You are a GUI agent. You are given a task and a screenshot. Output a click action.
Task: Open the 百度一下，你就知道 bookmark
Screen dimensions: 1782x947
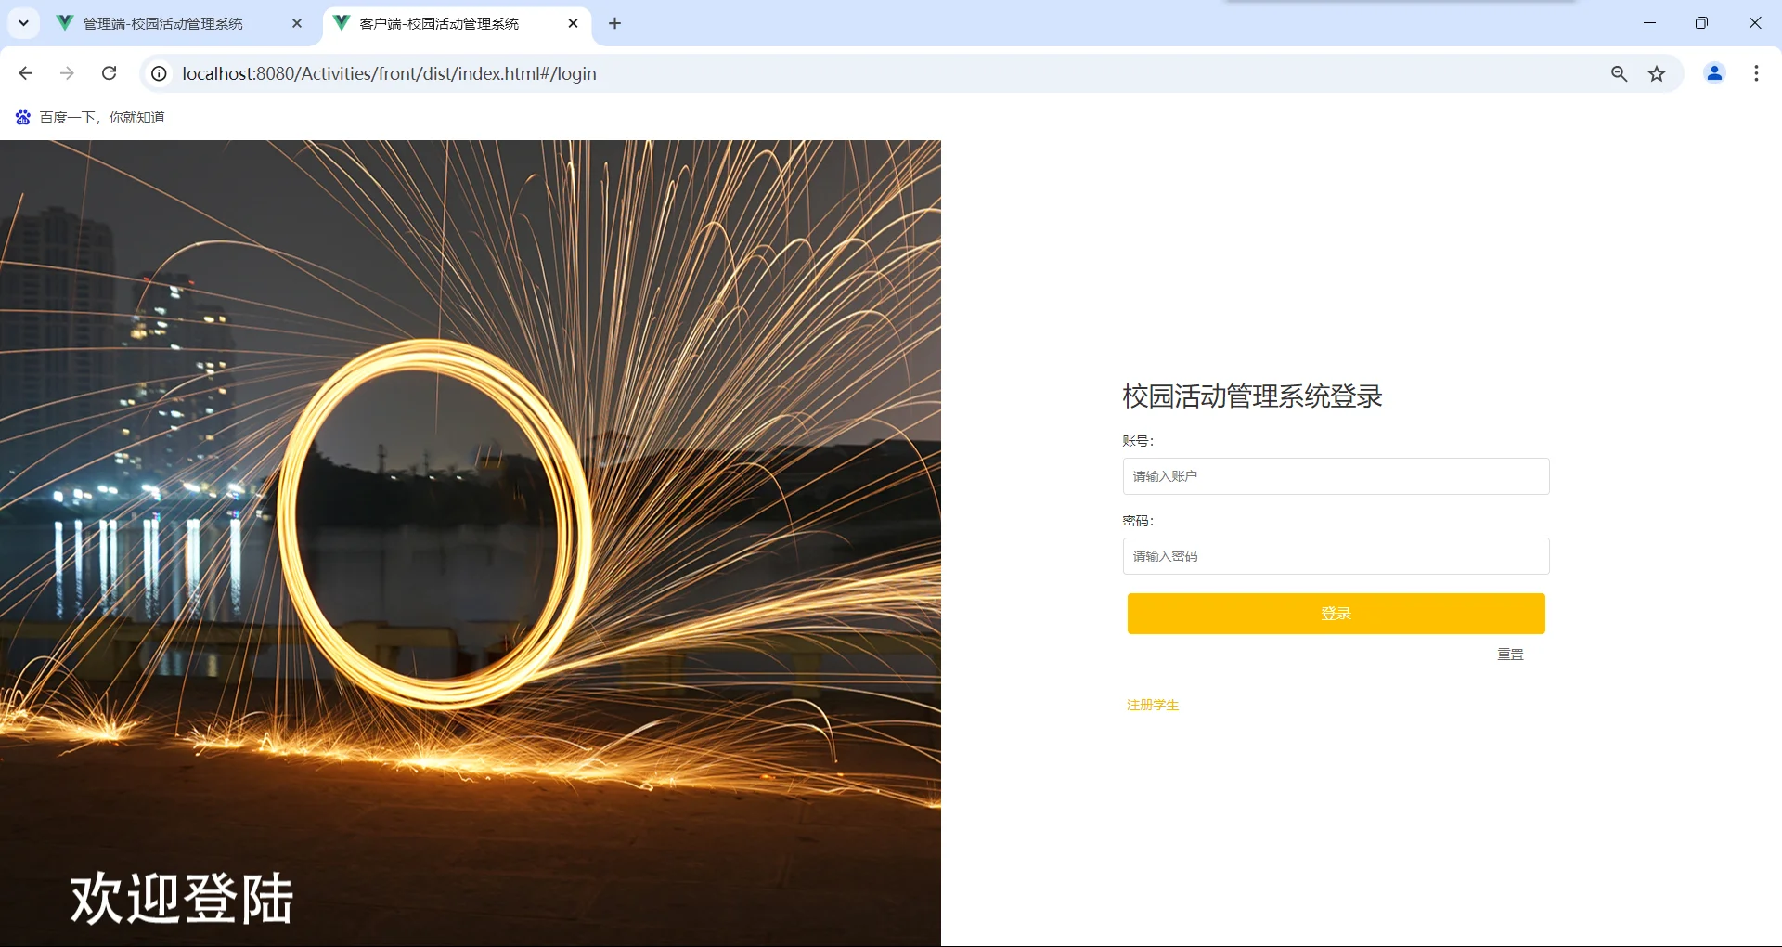[x=101, y=117]
